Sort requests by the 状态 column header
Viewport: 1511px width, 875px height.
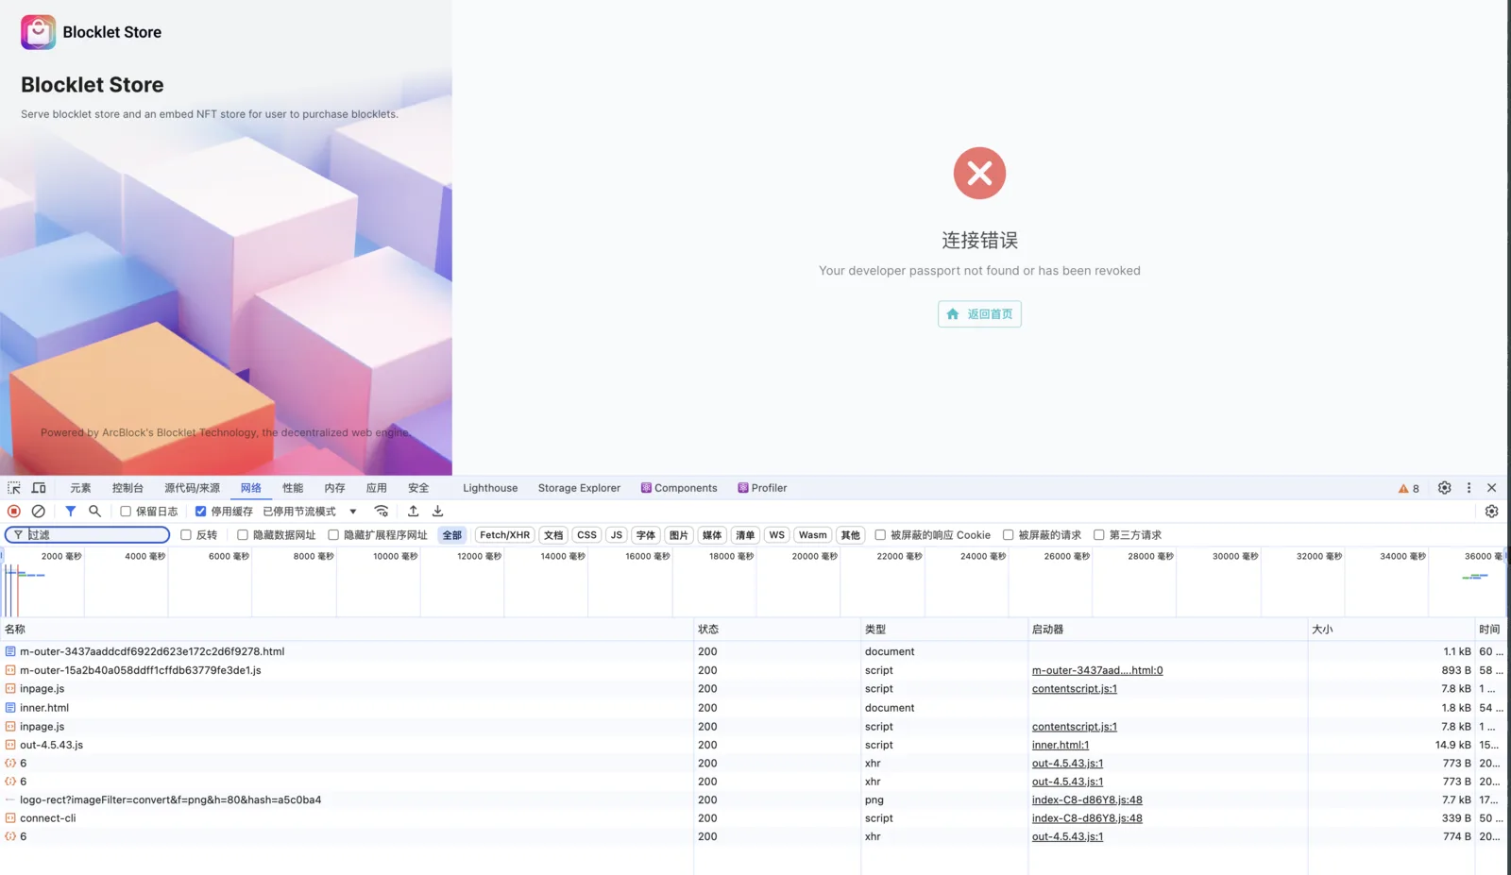coord(777,630)
